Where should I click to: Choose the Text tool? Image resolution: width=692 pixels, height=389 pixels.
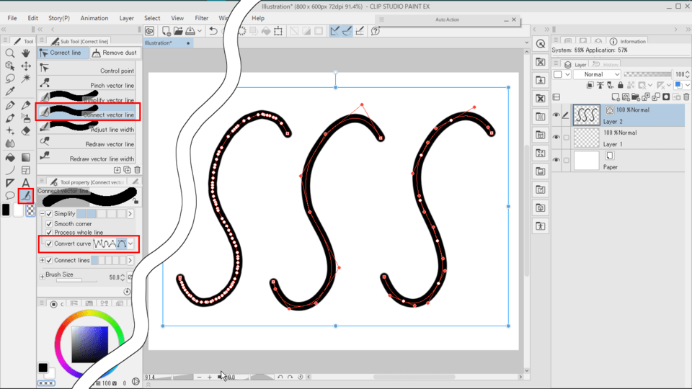(x=26, y=183)
